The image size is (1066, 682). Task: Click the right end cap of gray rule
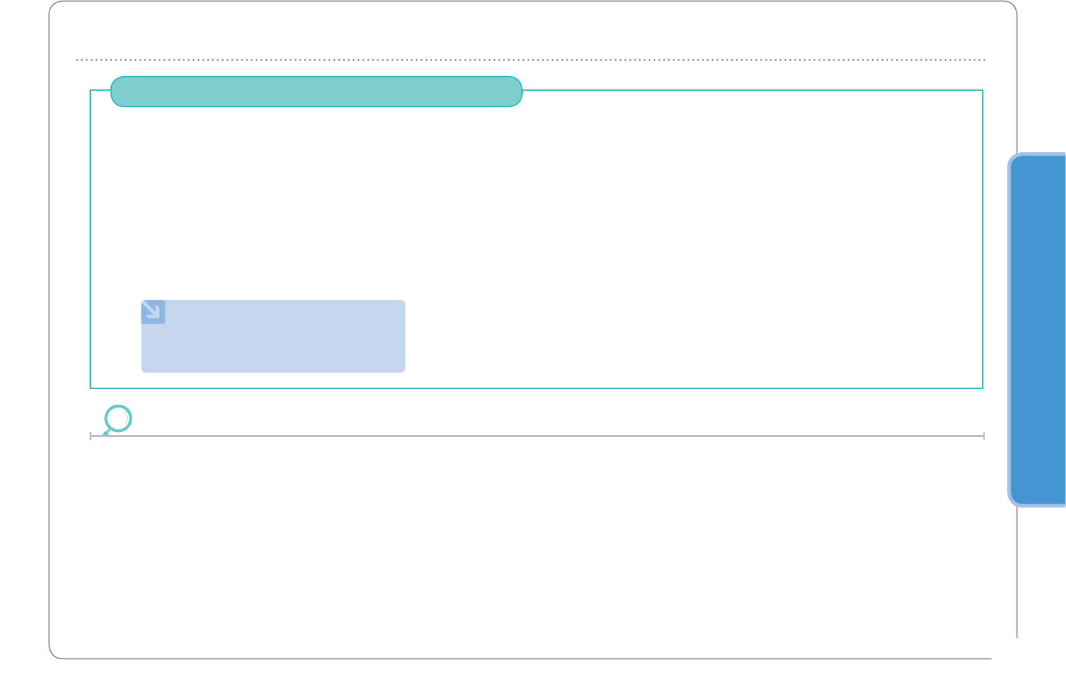click(x=983, y=436)
